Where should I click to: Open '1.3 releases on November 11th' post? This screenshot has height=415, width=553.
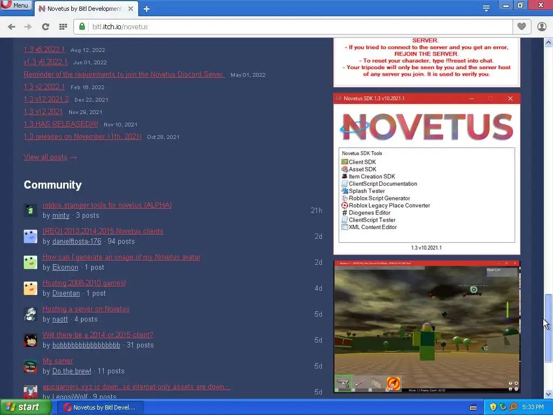pos(83,136)
